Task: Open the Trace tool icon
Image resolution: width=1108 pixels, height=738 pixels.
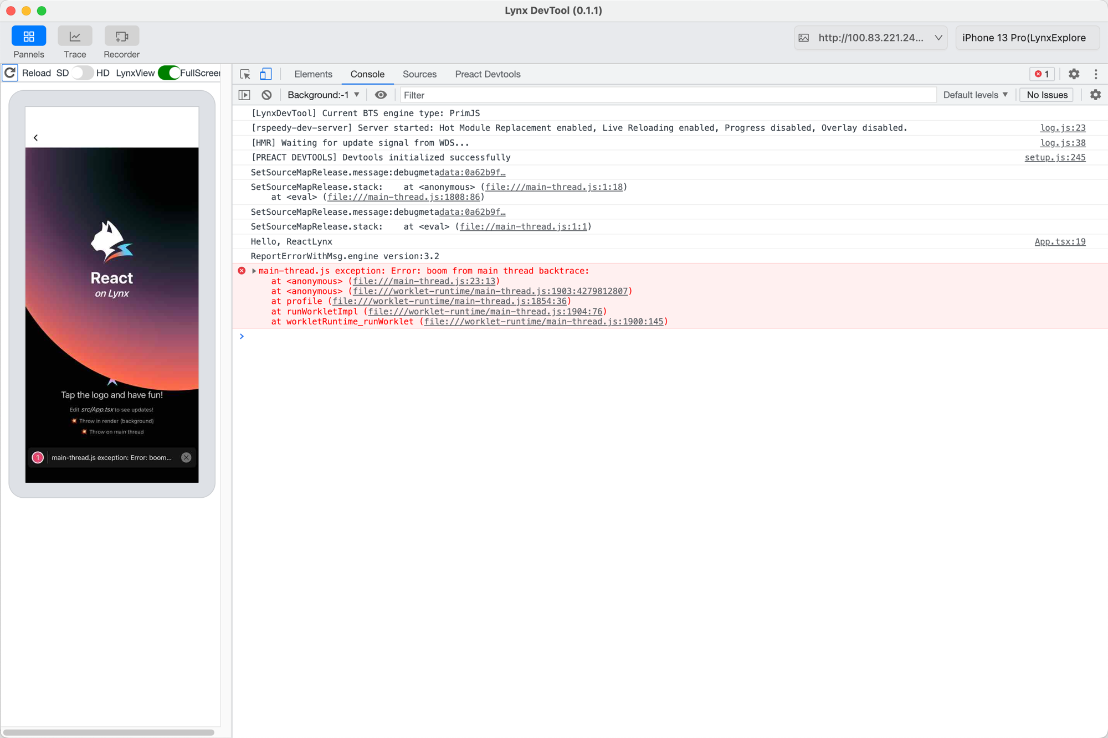Action: pos(75,37)
